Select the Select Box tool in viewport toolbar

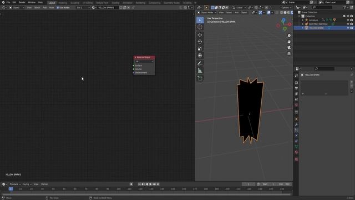(x=200, y=20)
